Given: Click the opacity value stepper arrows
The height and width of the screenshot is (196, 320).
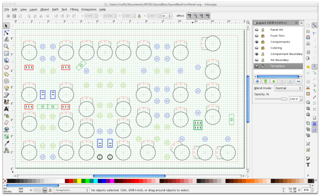Looking at the screenshot, I should coord(301,99).
